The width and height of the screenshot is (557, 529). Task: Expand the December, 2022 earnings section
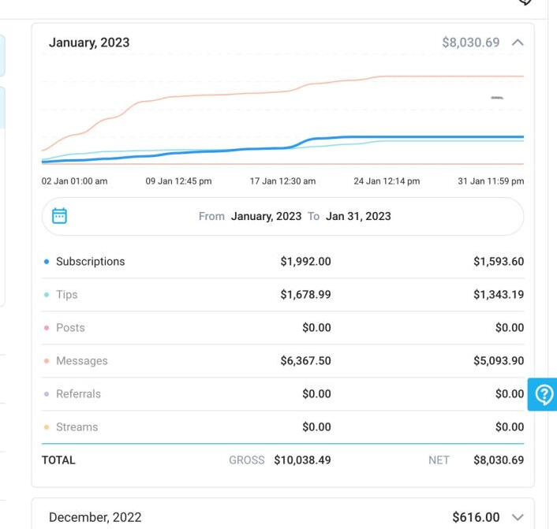pos(518,517)
